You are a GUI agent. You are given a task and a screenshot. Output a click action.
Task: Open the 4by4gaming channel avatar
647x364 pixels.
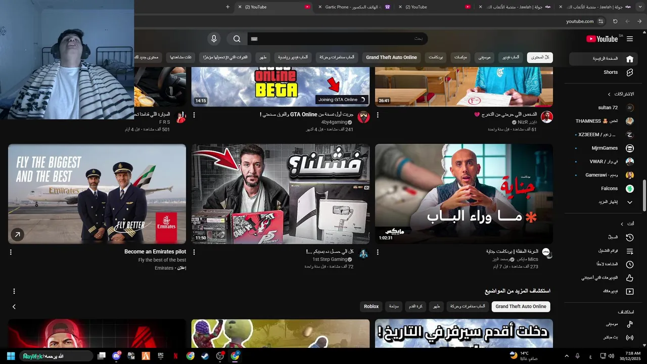[x=363, y=117]
